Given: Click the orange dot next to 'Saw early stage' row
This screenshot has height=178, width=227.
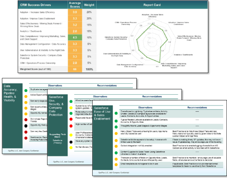Looking at the screenshot, I should click(26, 102).
